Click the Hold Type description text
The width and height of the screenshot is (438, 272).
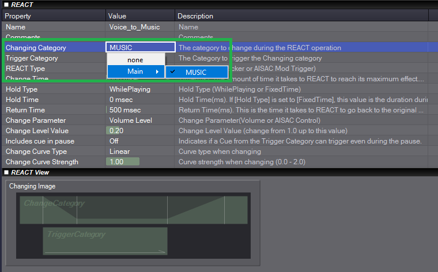[x=240, y=89]
